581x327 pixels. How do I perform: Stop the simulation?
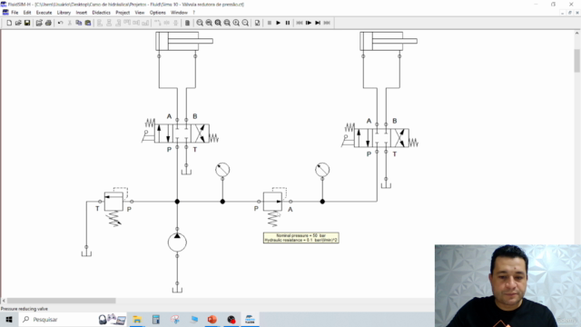pos(270,23)
